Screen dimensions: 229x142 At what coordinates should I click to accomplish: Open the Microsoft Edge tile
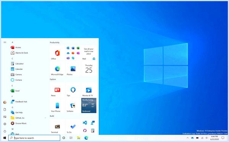(57, 69)
